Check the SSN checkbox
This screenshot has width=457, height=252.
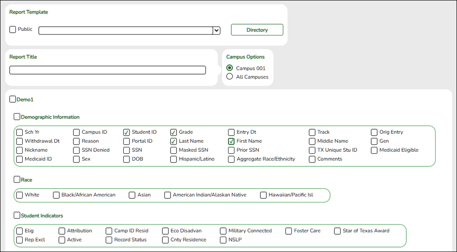[126, 150]
